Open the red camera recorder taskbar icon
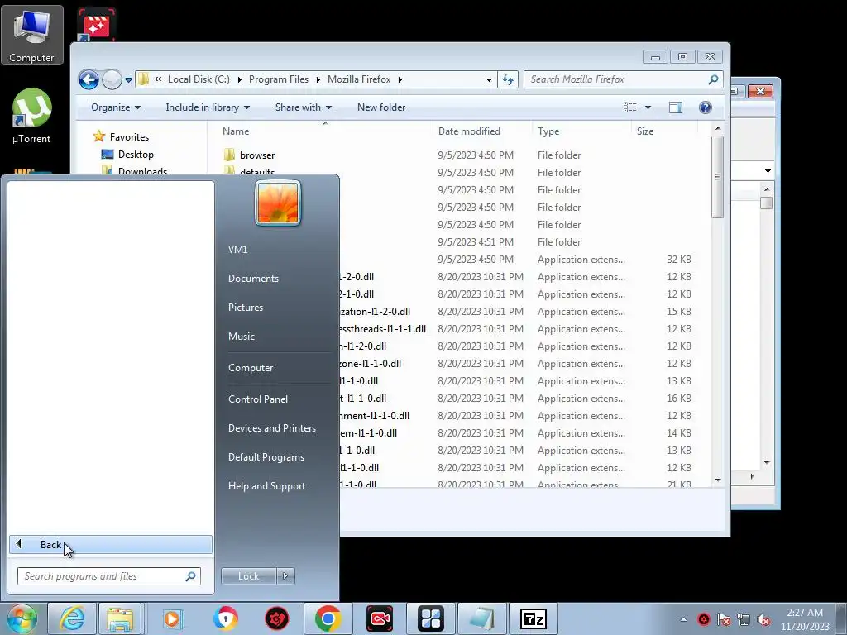This screenshot has width=847, height=635. [x=380, y=618]
